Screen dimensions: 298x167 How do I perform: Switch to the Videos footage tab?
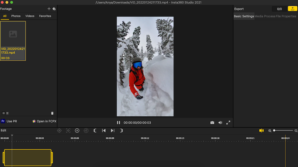30,16
